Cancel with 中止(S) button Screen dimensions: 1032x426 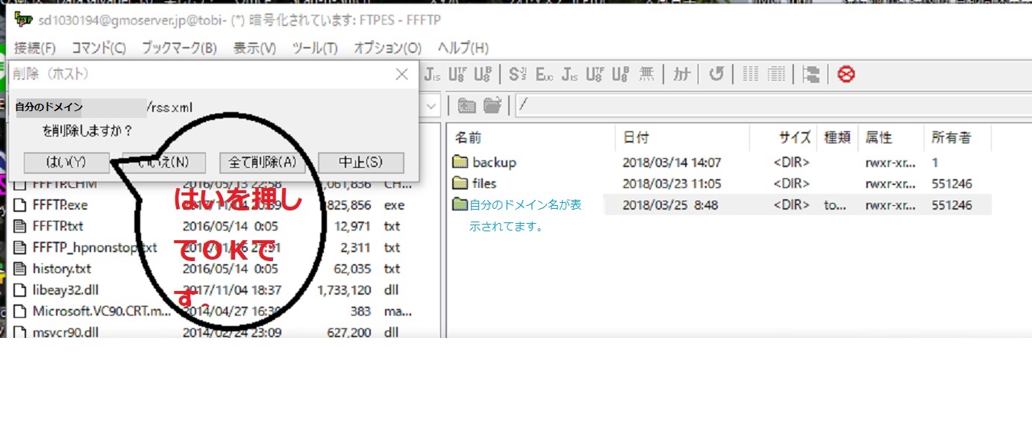pyautogui.click(x=361, y=163)
